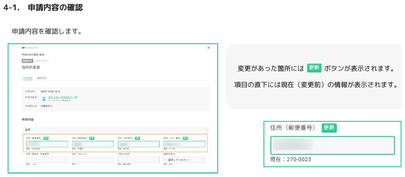Click the 住所(市区町村) input field

click(139, 144)
